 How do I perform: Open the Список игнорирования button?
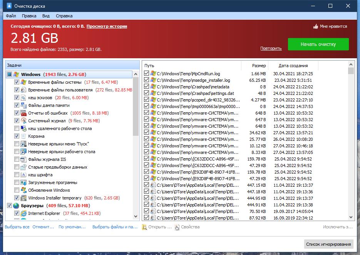pos(328,244)
